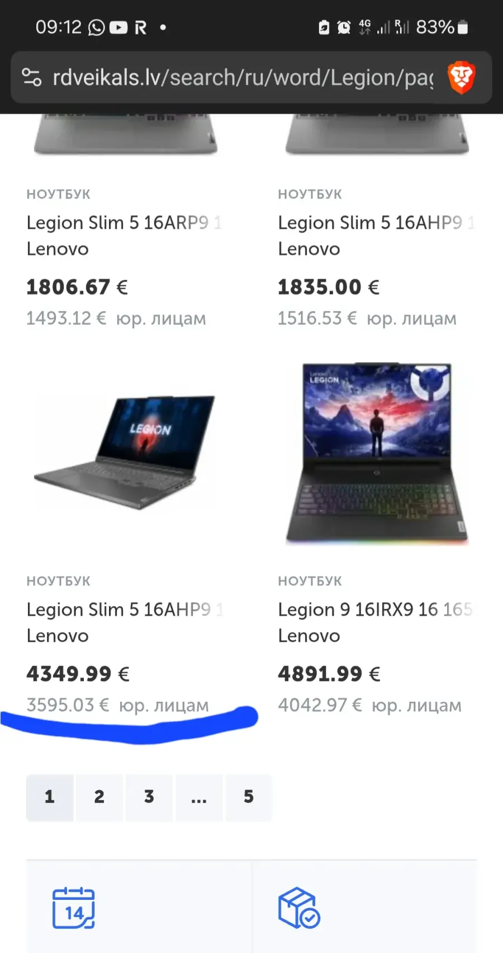Tap the WhatsApp notification icon in status bar

tap(96, 27)
